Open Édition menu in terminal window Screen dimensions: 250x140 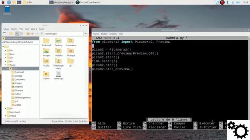pyautogui.click(x=104, y=34)
